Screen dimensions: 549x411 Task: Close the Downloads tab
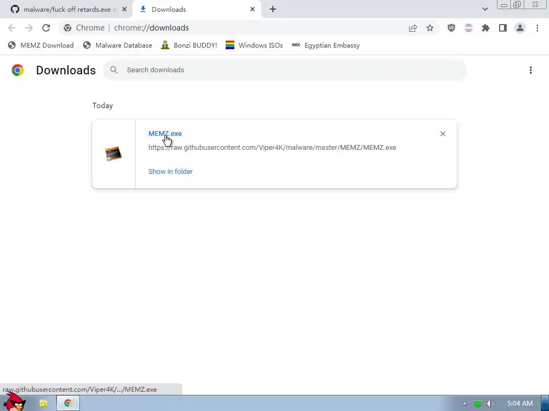tap(253, 10)
